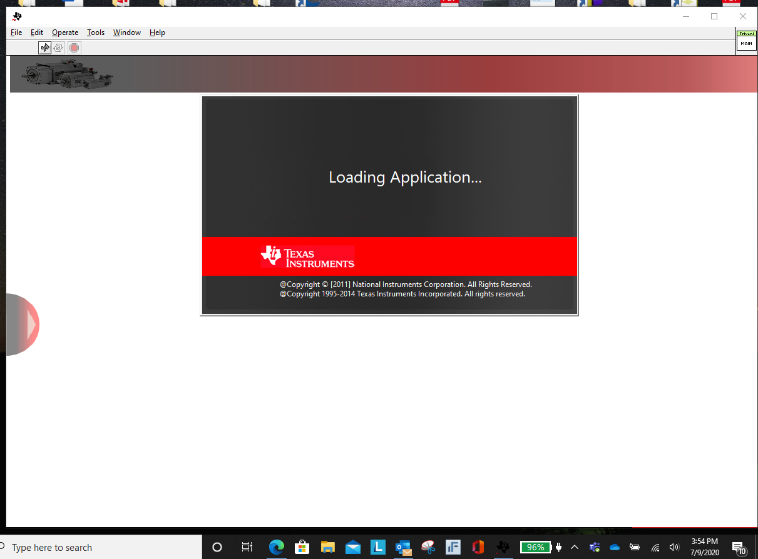The image size is (758, 559).
Task: Click the OneDrive cloud tray icon
Action: tap(615, 547)
